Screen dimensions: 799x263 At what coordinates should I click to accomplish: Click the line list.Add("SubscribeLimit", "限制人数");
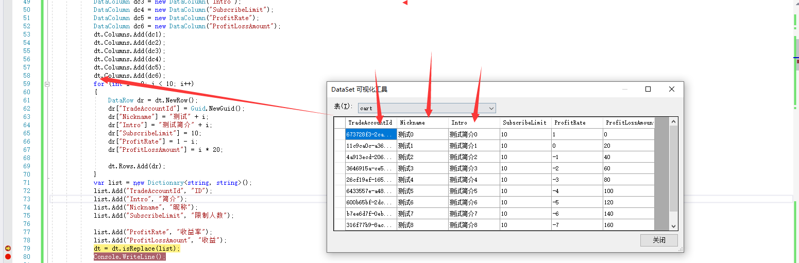[164, 215]
